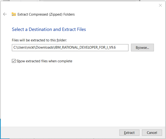166x139 pixels.
Task: Click the zipped folder icon beside the title
Action: (14, 14)
